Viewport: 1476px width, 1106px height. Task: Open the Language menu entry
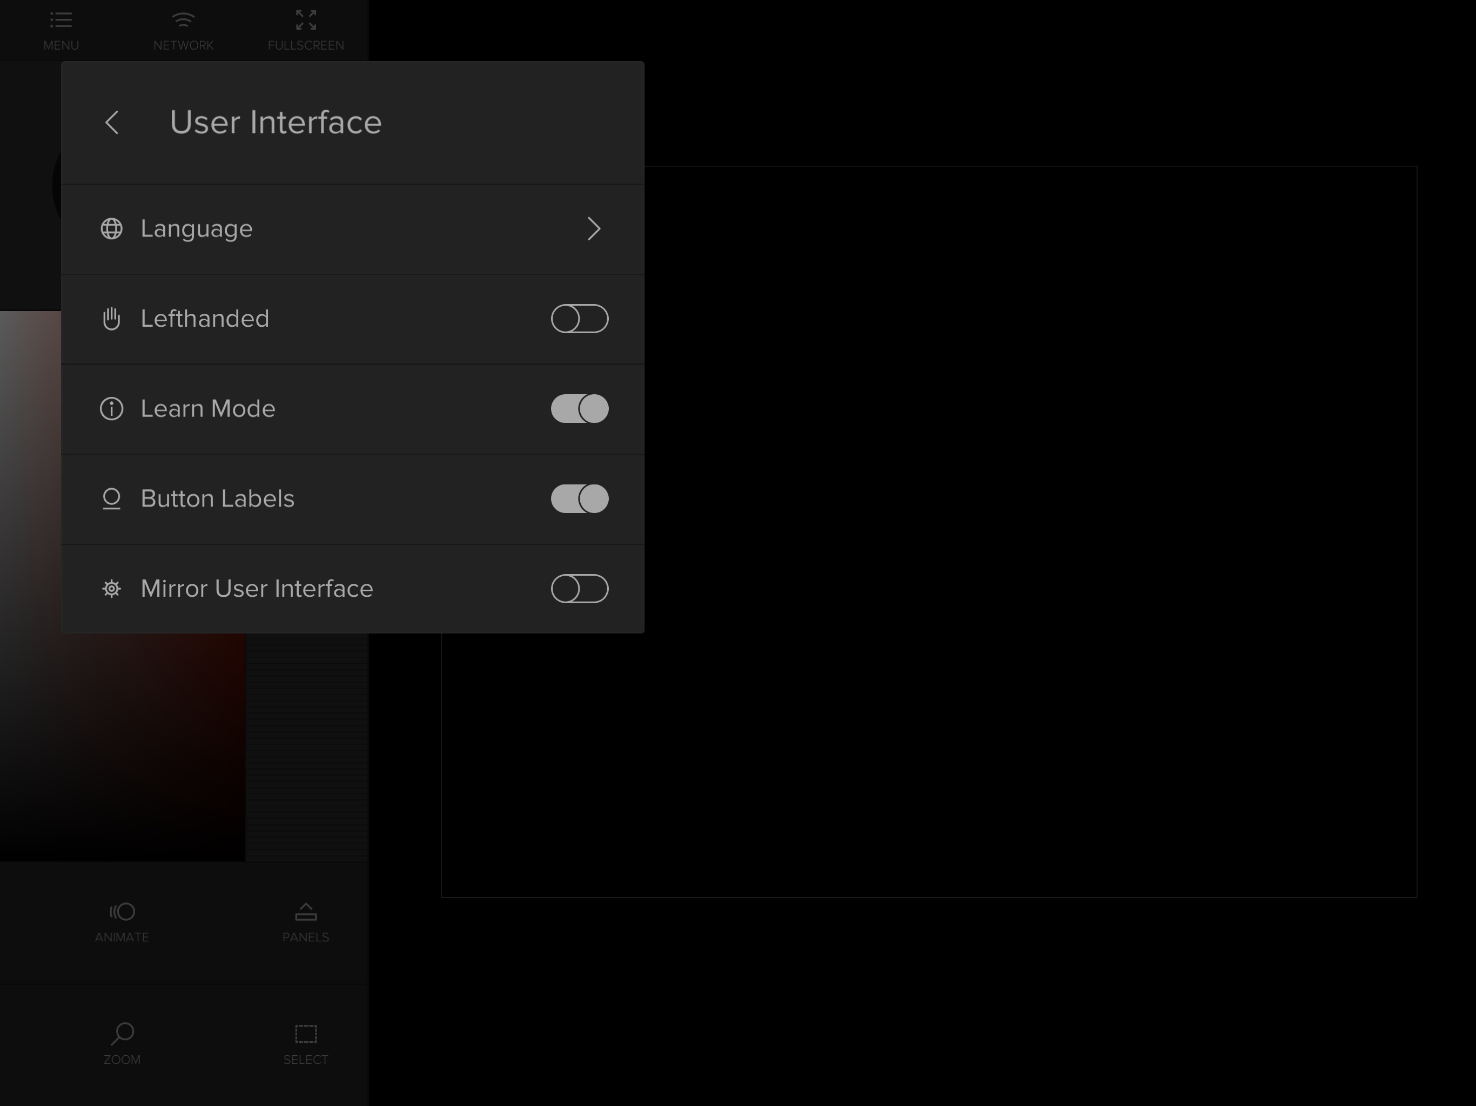[196, 229]
